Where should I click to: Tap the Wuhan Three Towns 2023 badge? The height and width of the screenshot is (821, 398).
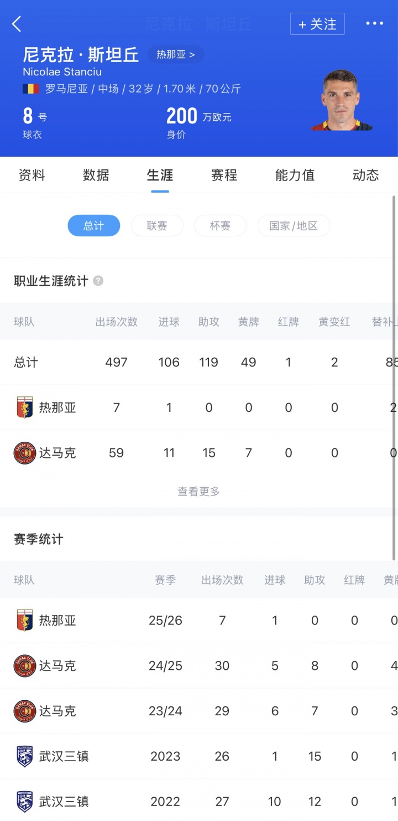24,756
